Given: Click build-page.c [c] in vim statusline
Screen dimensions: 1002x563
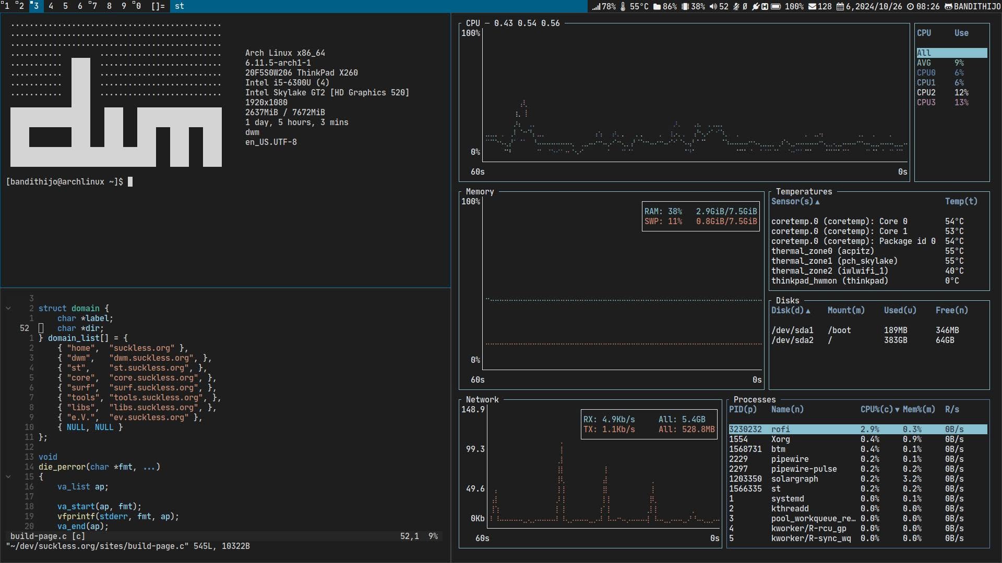Looking at the screenshot, I should tap(47, 536).
